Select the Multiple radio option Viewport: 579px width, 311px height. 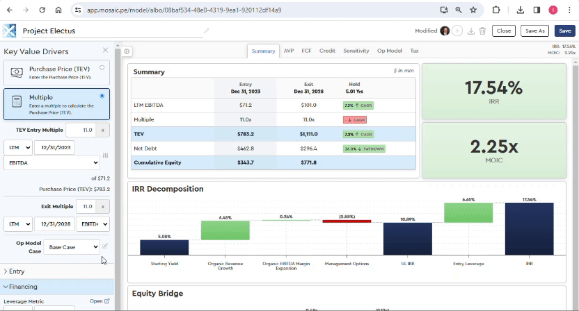coord(102,96)
